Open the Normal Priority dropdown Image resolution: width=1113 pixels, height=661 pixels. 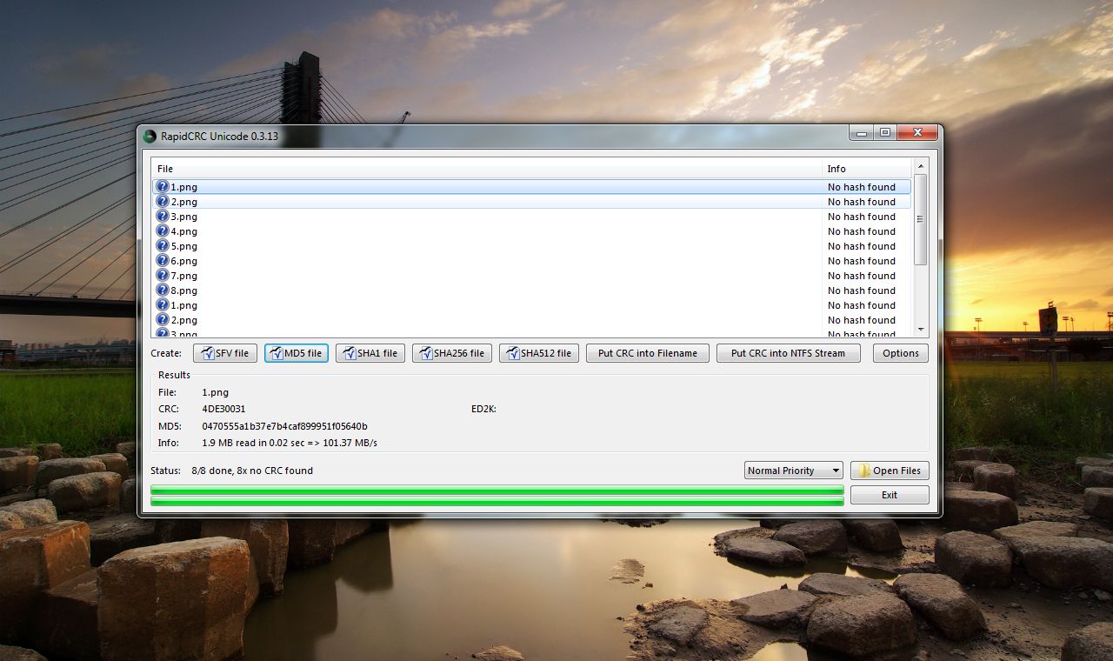[794, 471]
